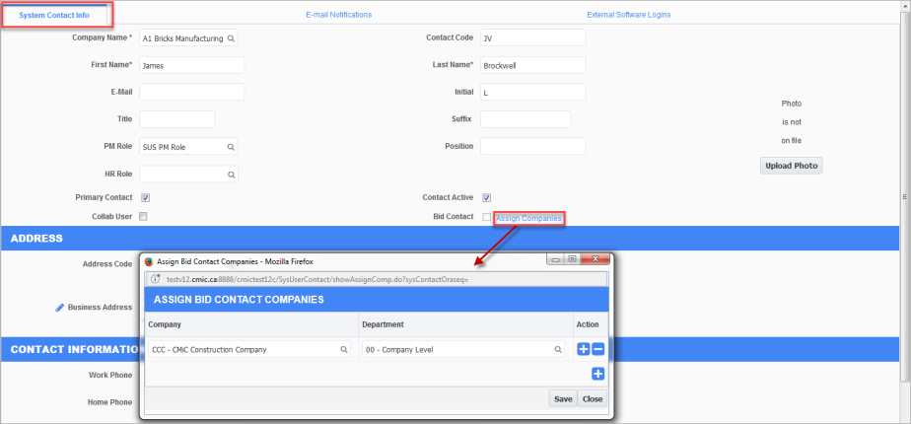911x424 pixels.
Task: Click the Company lookup magnifier in popup
Action: coord(343,350)
